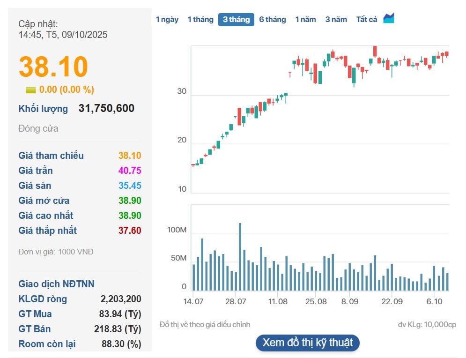This screenshot has height=358, width=466.
Task: Click the "KLGD ròng" value 2,203,200
Action: point(121,299)
